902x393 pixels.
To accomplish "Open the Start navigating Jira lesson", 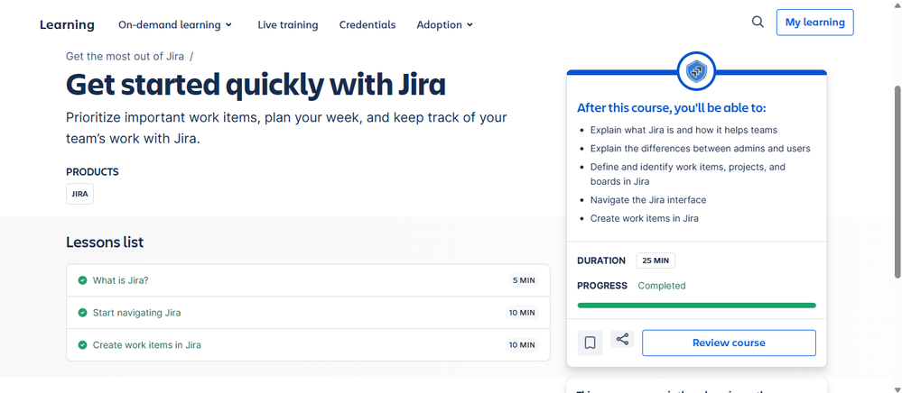I will (x=137, y=313).
